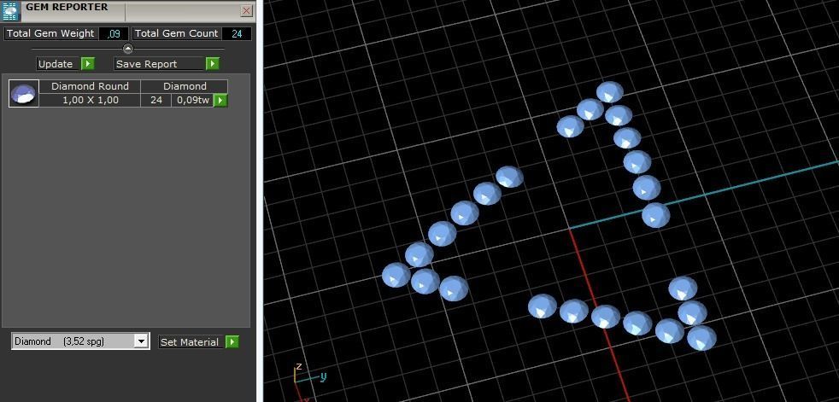Click the Set Material button

[191, 342]
